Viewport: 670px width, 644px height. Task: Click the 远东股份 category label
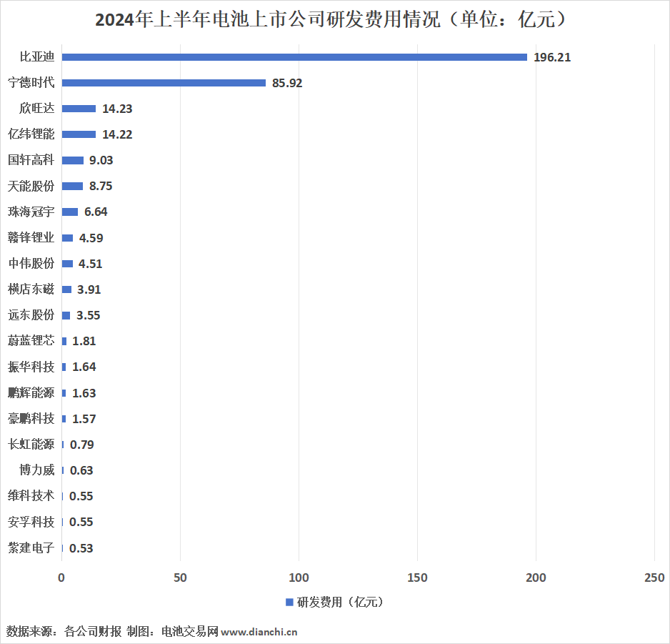(x=31, y=314)
